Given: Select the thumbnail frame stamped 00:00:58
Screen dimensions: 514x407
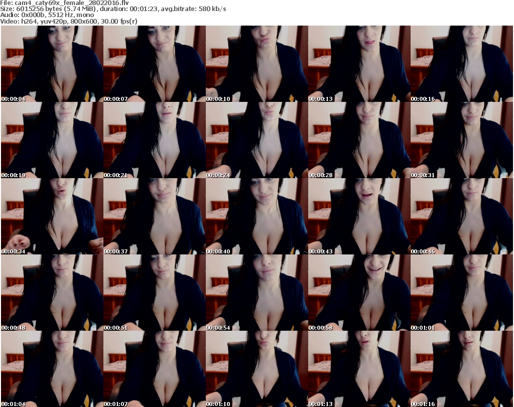Looking at the screenshot, I should tap(359, 293).
